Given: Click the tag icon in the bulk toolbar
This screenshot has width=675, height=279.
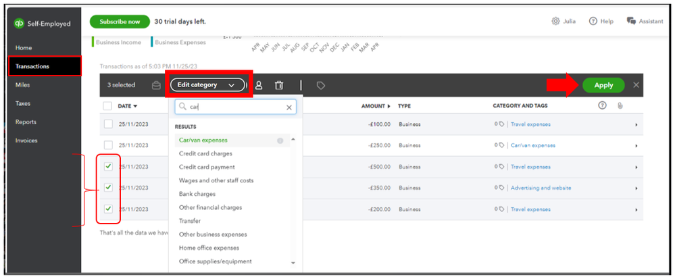Looking at the screenshot, I should point(321,85).
